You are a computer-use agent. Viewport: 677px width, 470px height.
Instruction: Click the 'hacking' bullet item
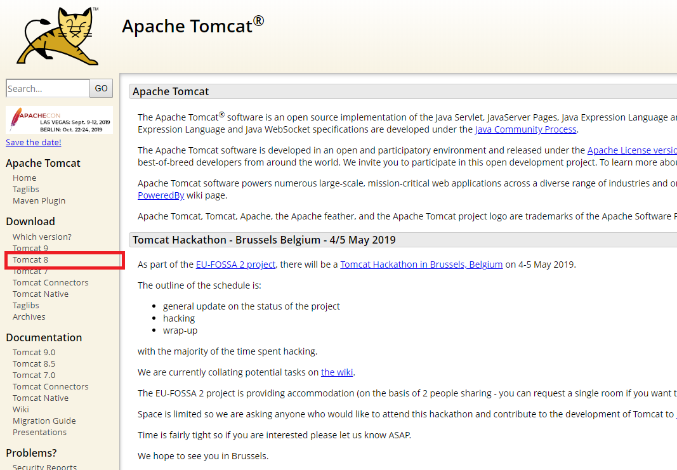click(x=179, y=318)
